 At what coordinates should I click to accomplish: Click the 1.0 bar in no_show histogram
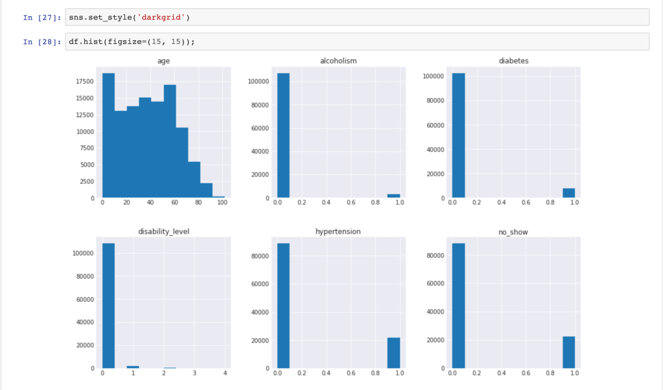click(568, 352)
